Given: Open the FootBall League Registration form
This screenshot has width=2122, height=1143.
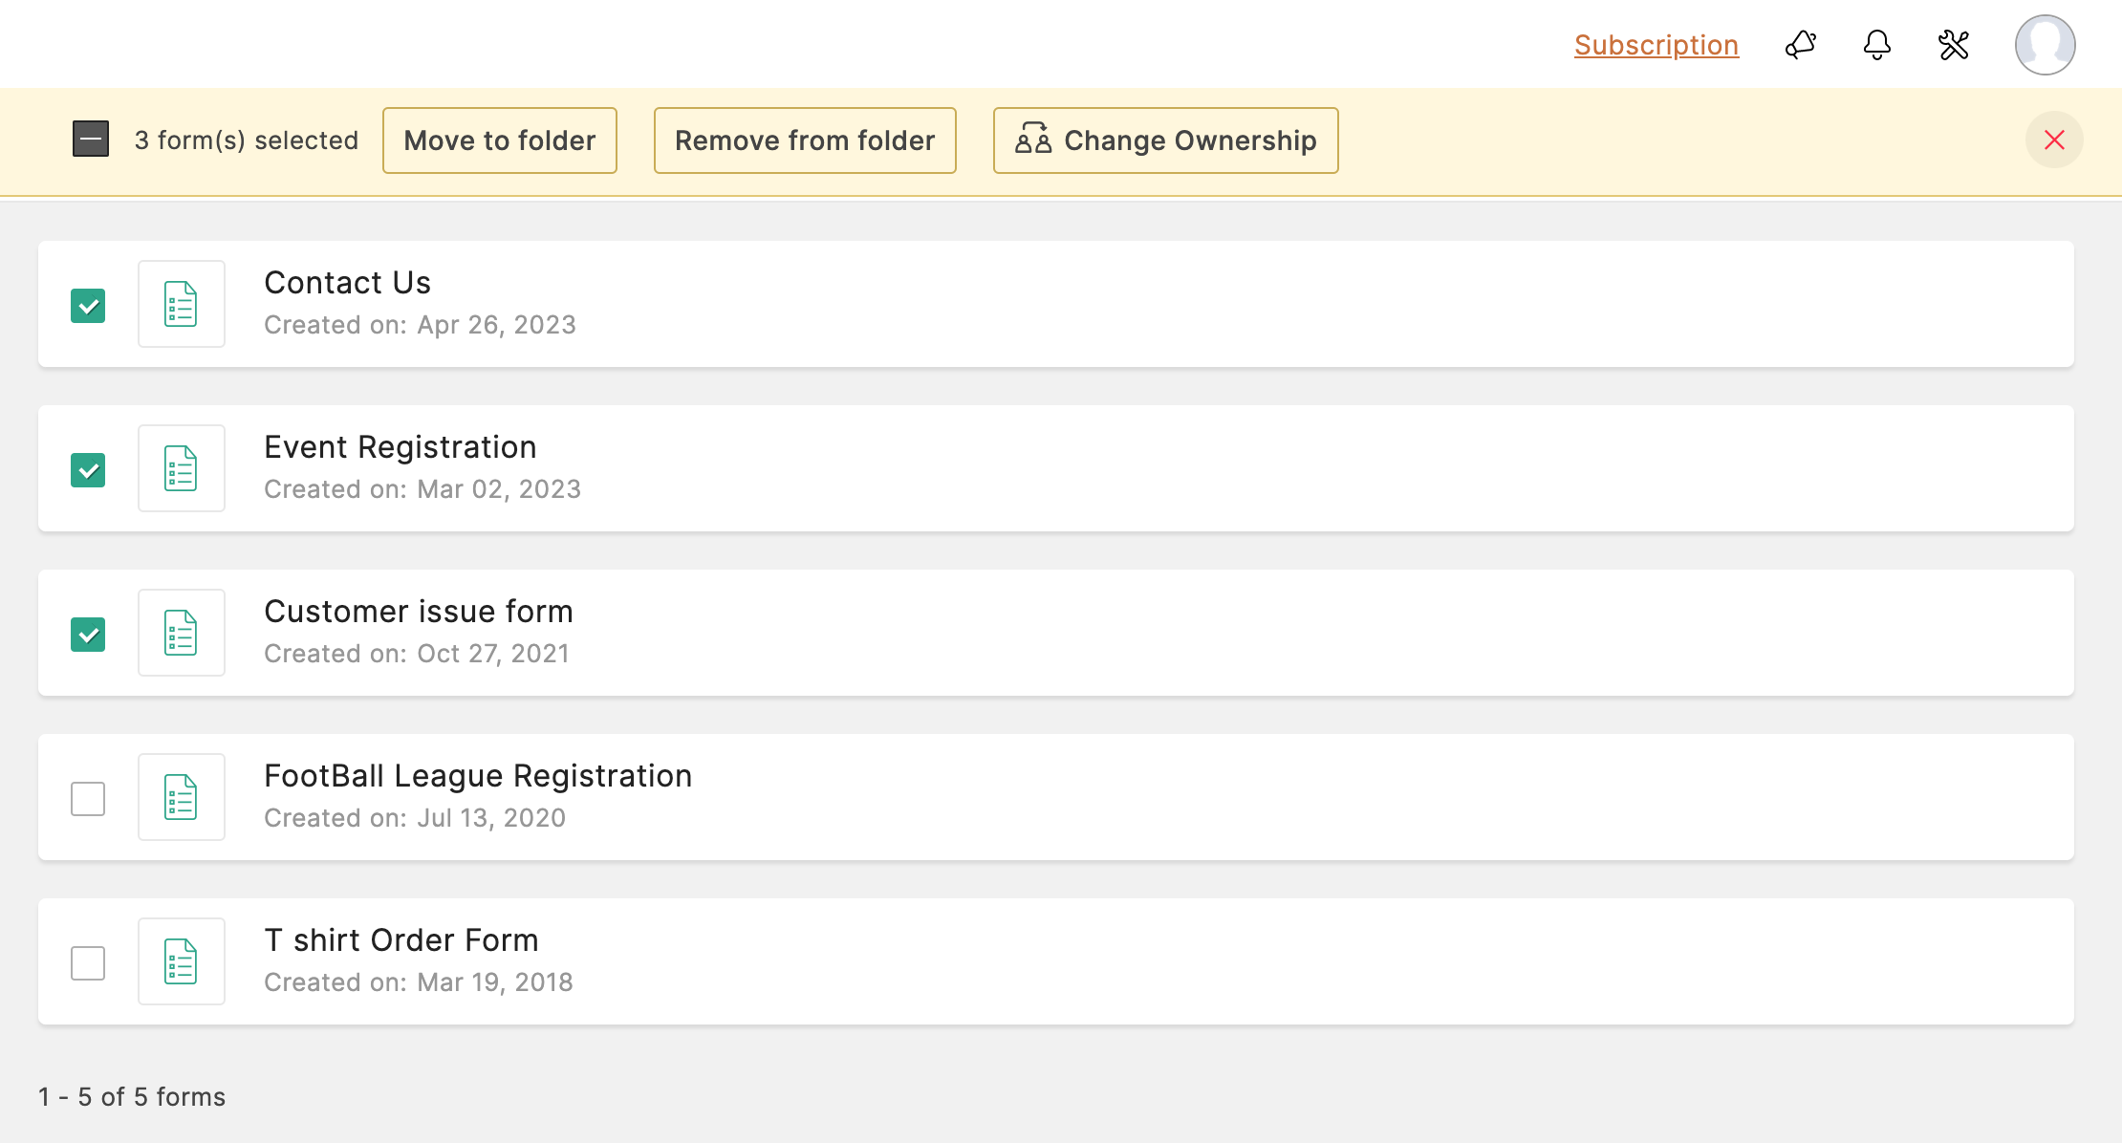Looking at the screenshot, I should [x=479, y=776].
